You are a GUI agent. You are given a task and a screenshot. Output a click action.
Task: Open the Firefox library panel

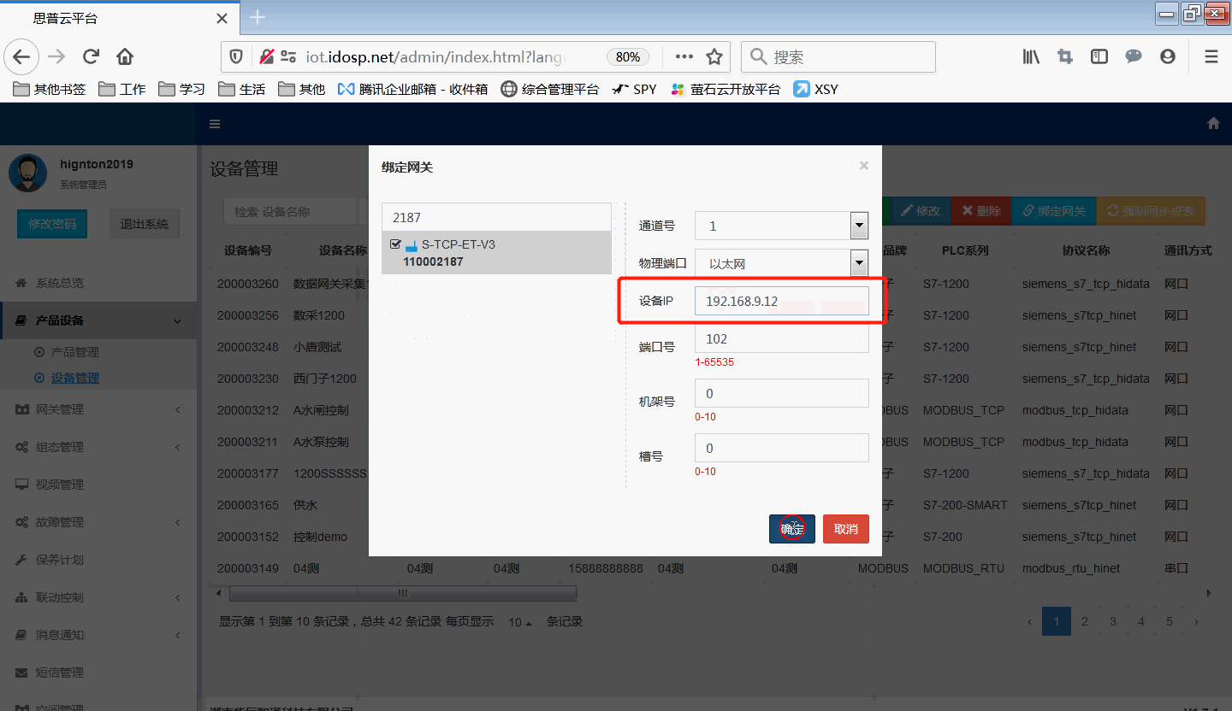[1030, 56]
